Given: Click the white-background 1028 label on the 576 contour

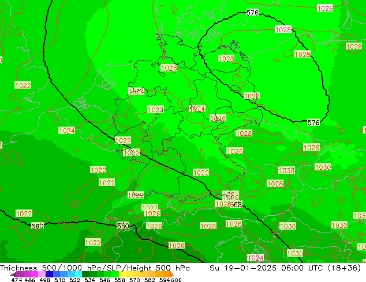Looking at the screenshot, I should pos(283,29).
